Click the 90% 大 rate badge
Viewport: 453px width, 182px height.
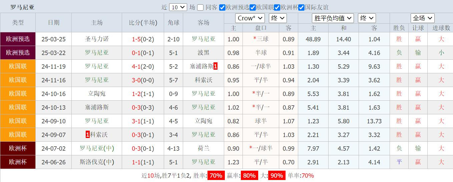click(277, 176)
